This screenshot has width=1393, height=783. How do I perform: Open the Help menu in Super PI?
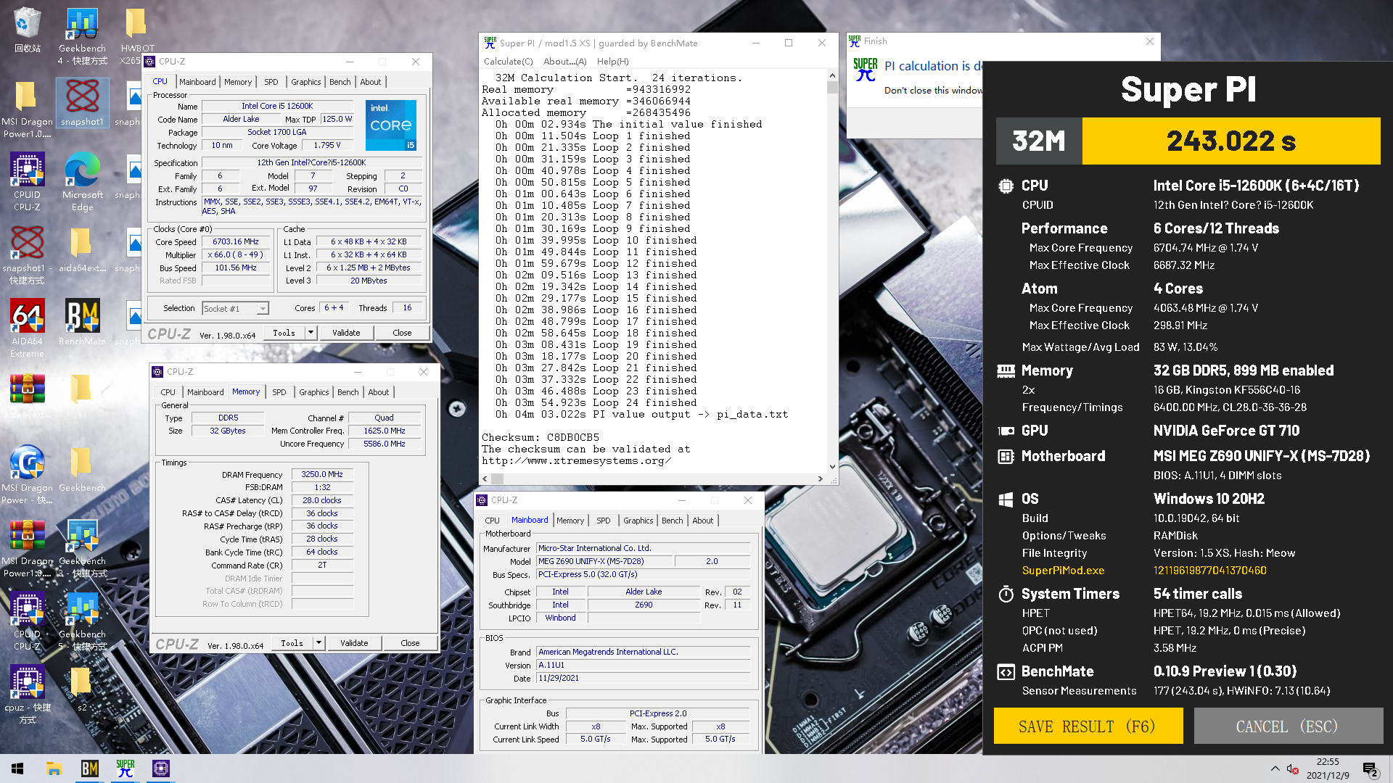click(612, 62)
